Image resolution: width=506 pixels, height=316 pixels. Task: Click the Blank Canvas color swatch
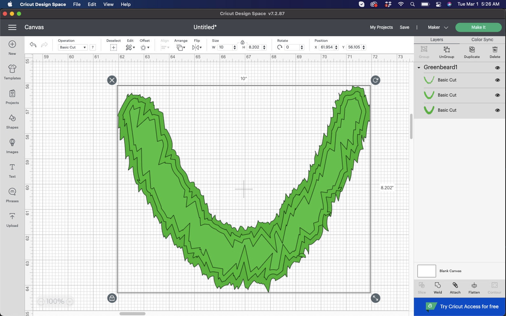[x=426, y=271]
